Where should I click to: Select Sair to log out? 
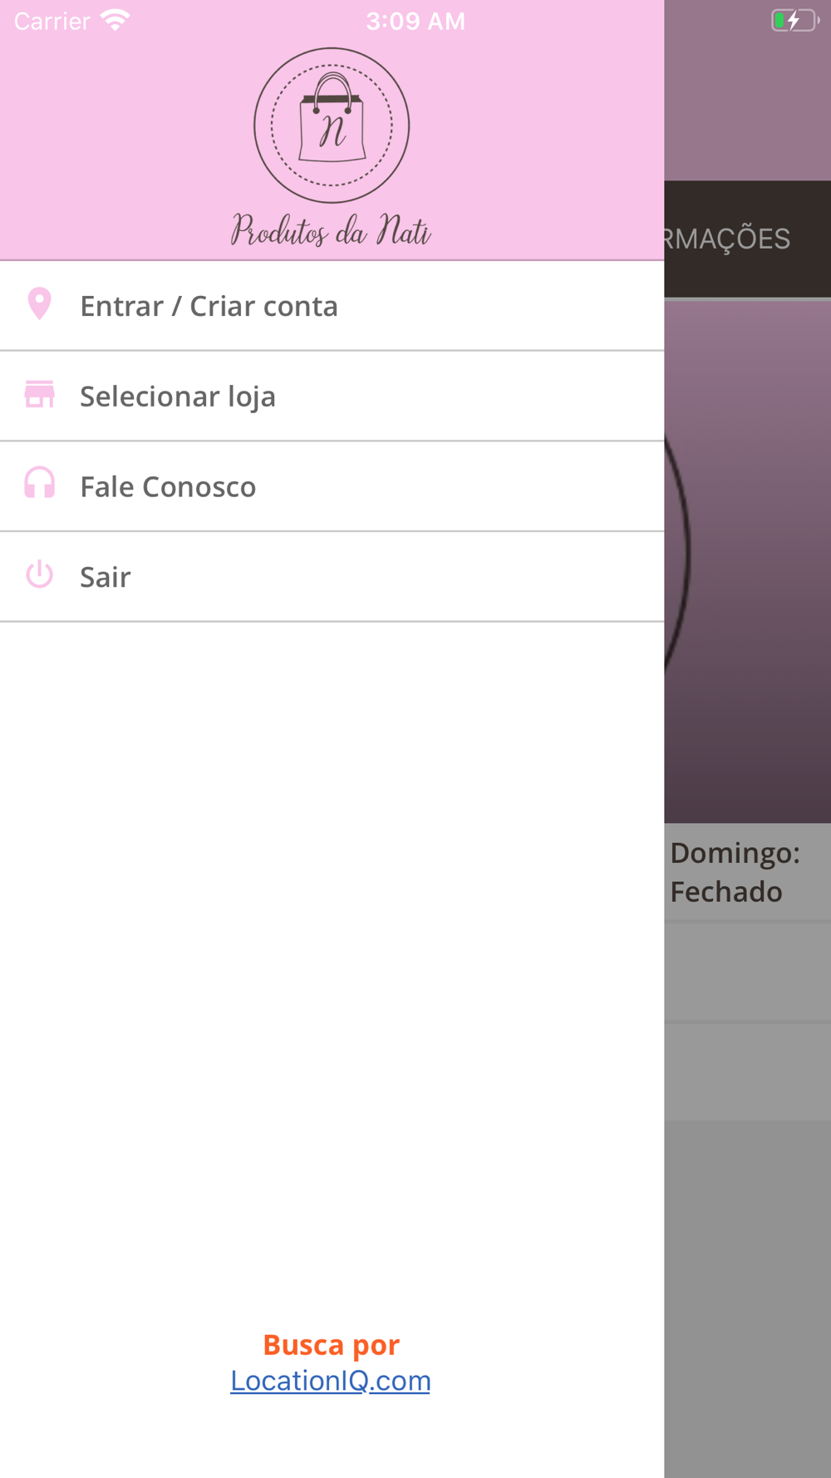click(332, 577)
